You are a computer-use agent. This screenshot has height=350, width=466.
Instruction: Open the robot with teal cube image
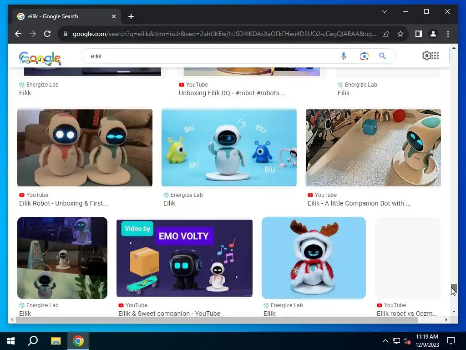click(373, 148)
